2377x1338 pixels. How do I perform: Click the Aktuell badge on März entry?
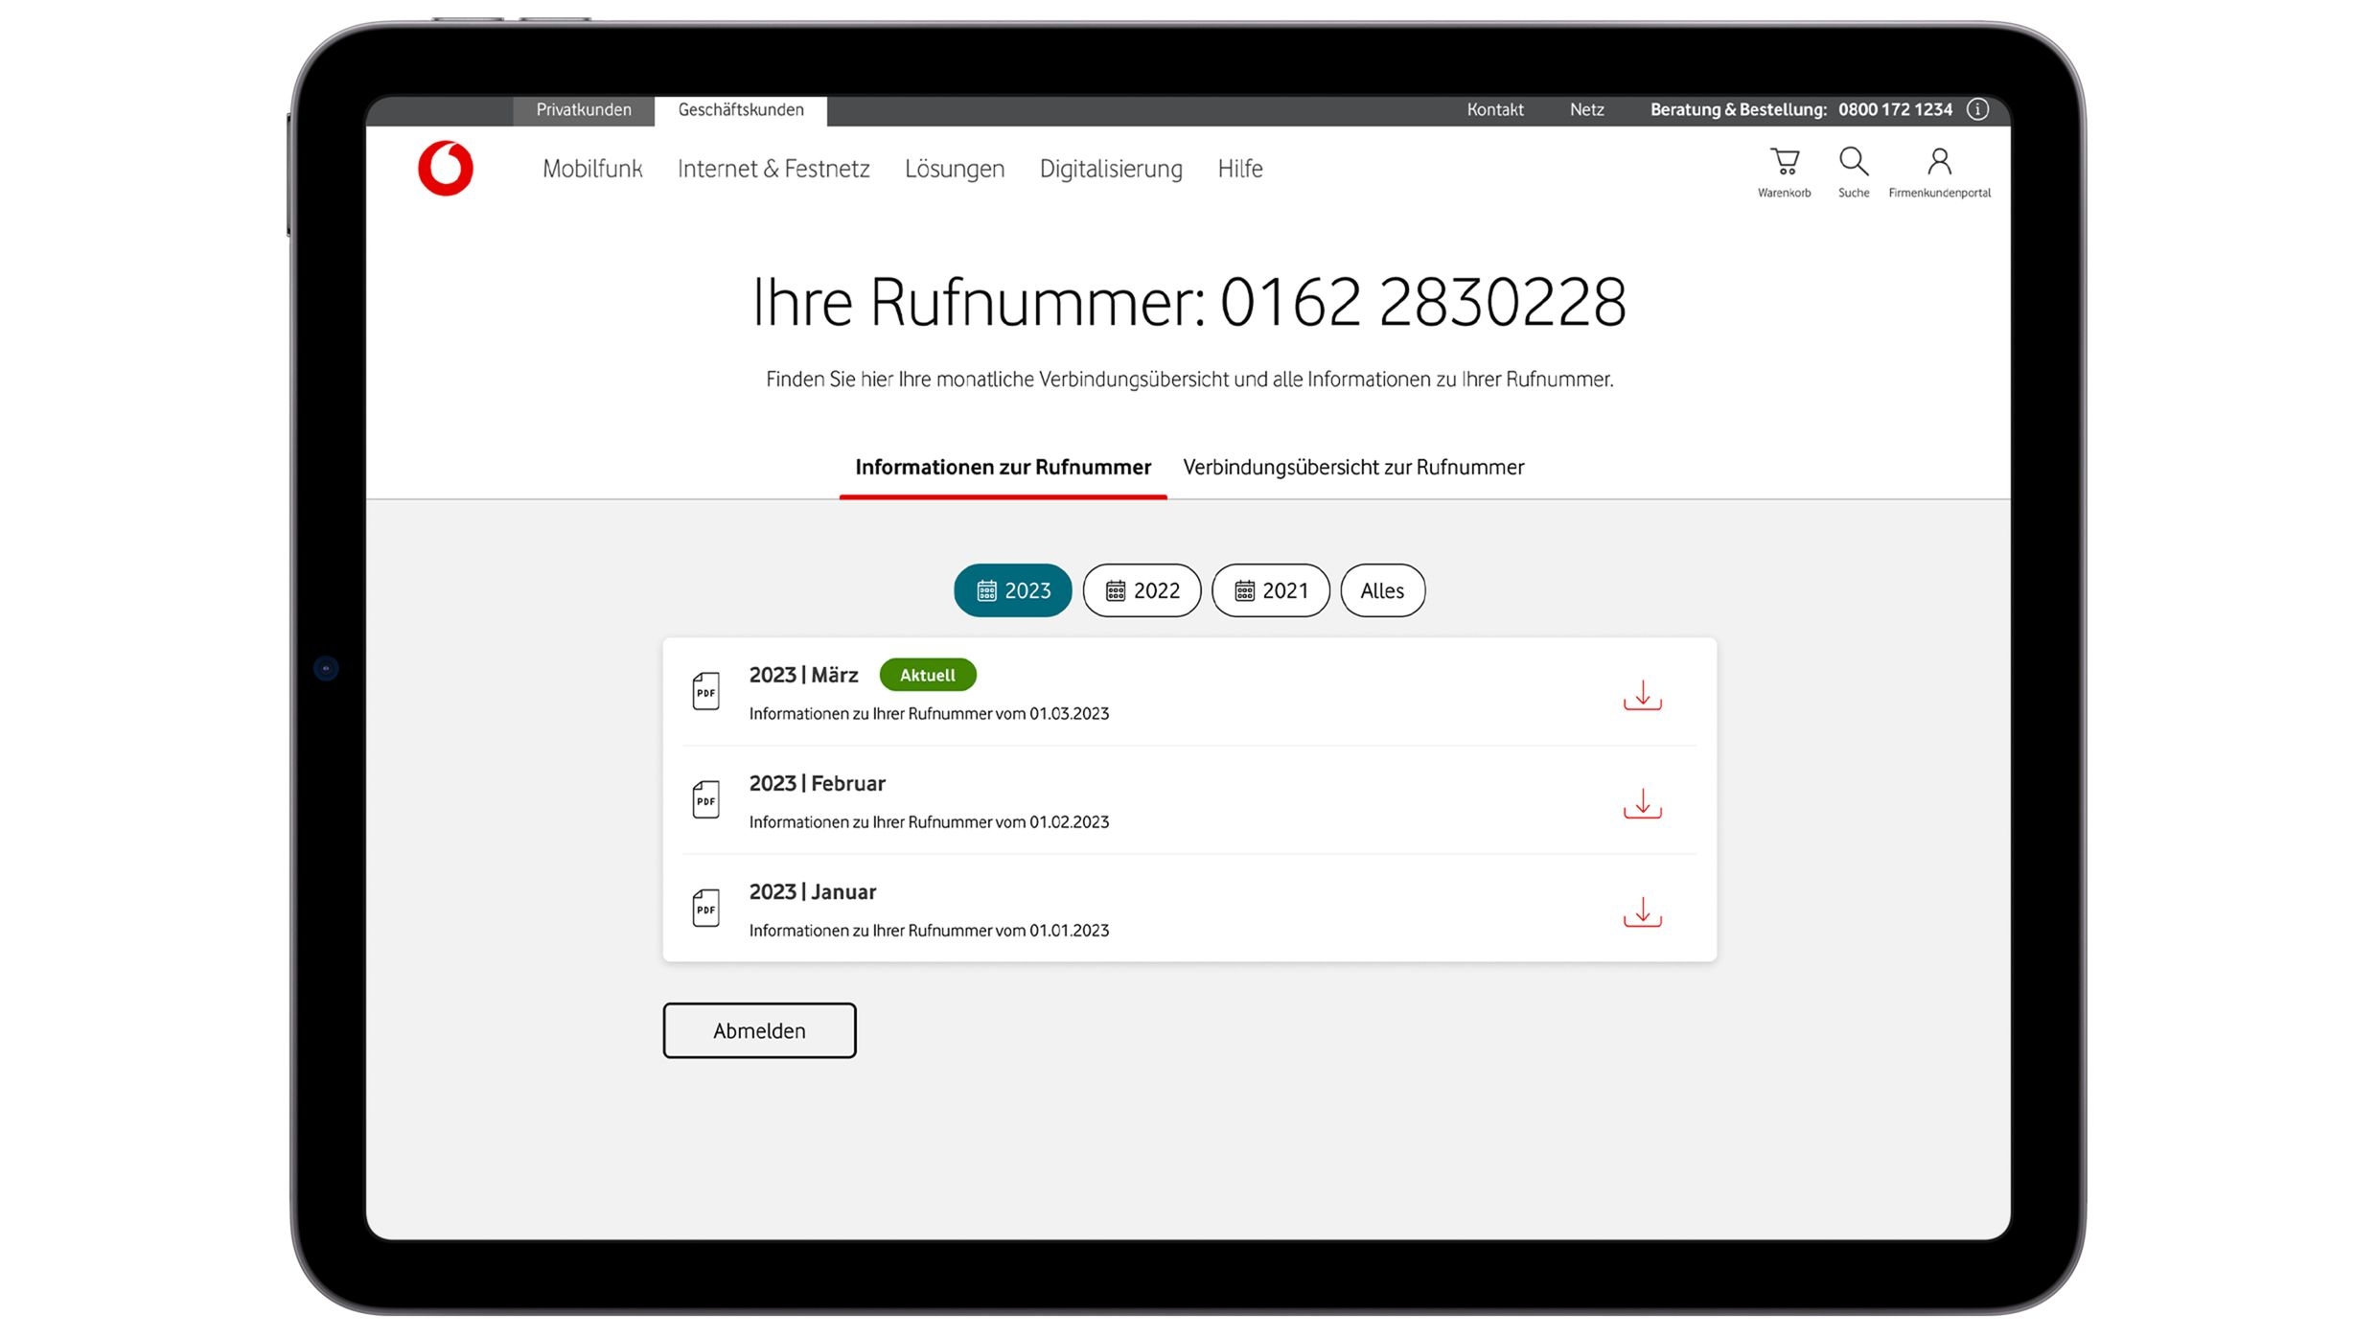(927, 675)
